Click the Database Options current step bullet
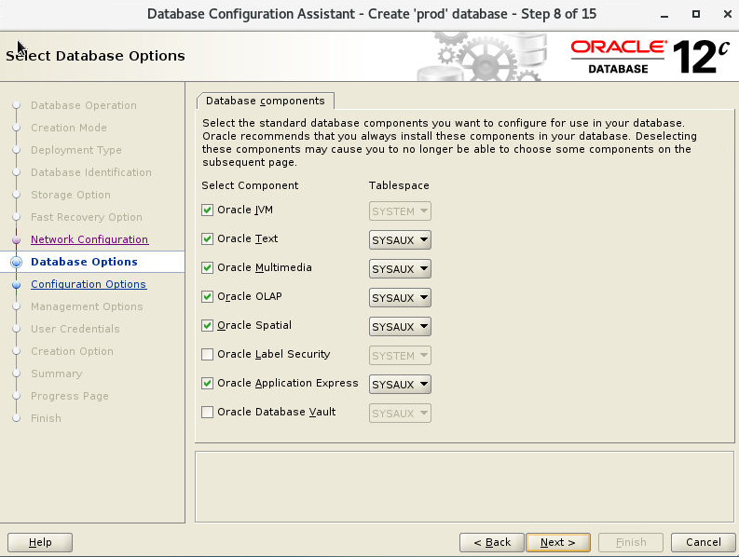 (x=17, y=262)
